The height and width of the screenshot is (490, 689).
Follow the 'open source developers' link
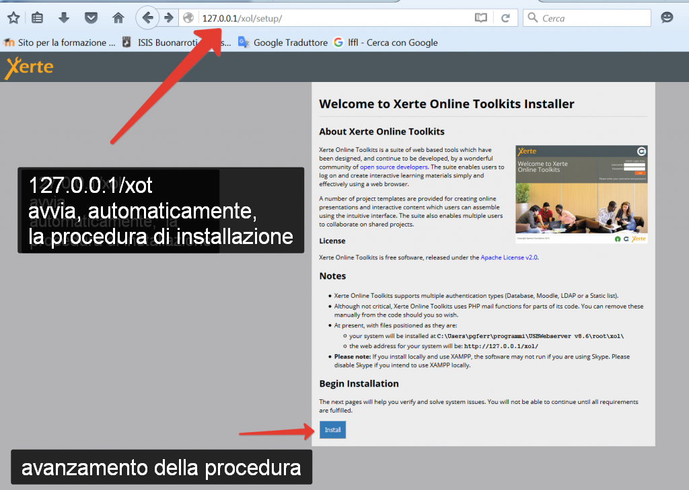click(x=394, y=167)
